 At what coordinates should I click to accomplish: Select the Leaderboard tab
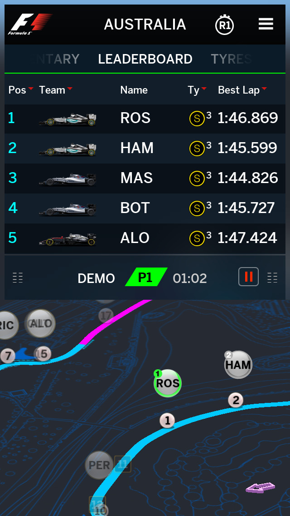pyautogui.click(x=145, y=59)
